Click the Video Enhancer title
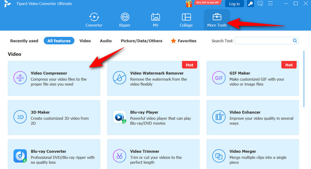Image resolution: width=311 pixels, height=169 pixels. click(245, 112)
